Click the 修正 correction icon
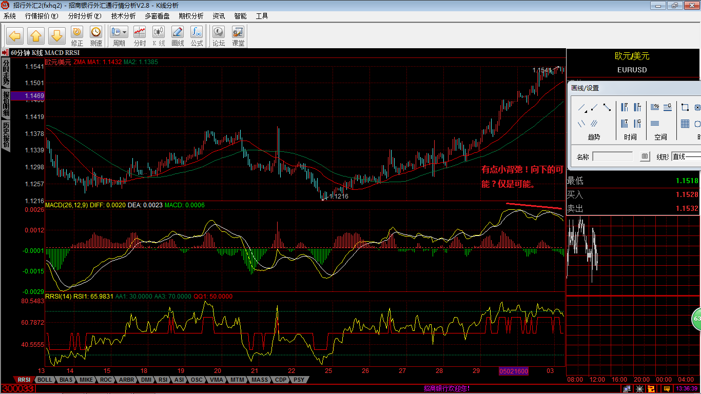701x394 pixels. tap(77, 36)
